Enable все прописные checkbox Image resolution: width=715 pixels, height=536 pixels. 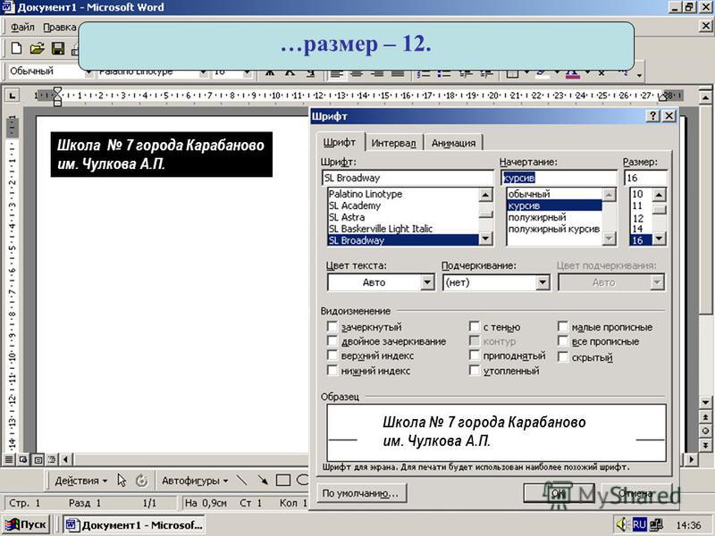tap(563, 341)
